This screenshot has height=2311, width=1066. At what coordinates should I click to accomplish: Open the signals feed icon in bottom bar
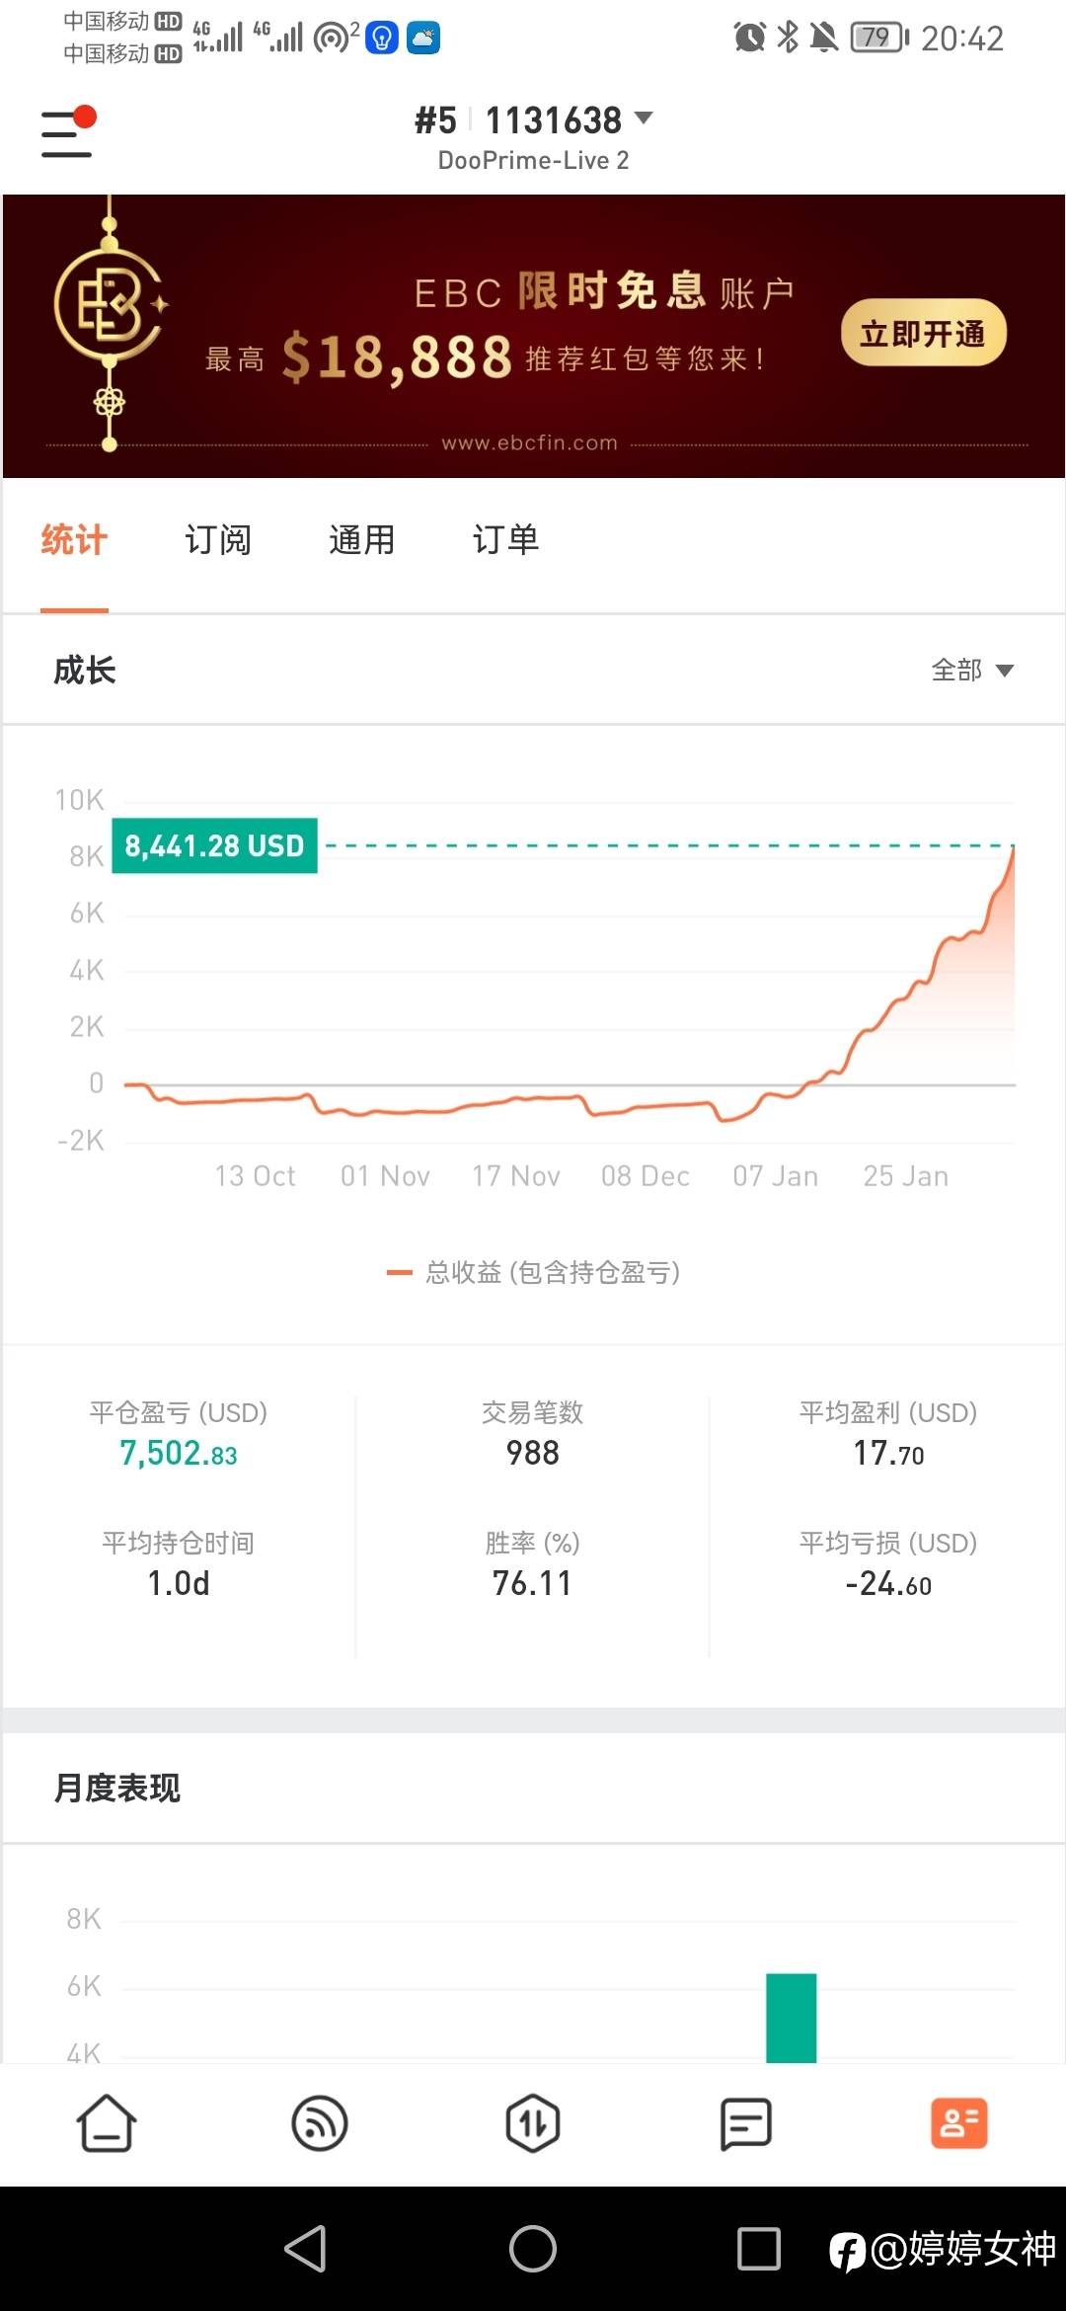[320, 2123]
